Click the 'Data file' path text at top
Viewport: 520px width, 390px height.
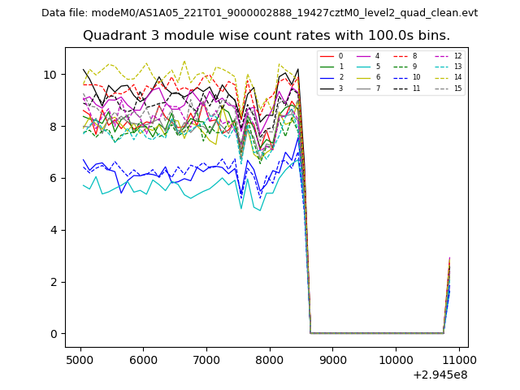pyautogui.click(x=259, y=13)
